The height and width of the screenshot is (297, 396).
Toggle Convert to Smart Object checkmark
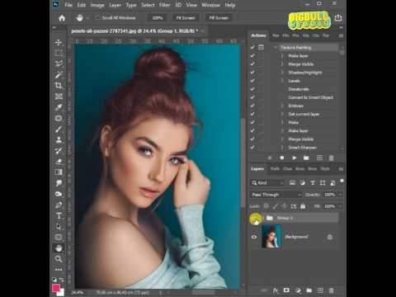point(252,97)
